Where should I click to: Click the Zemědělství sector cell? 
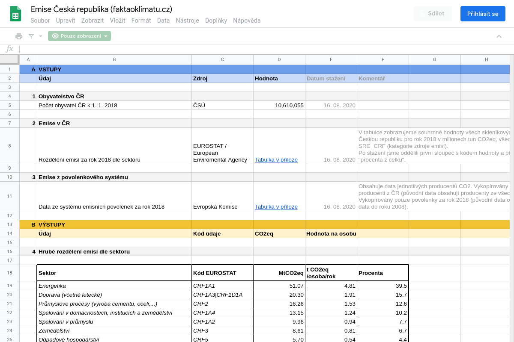(114, 330)
